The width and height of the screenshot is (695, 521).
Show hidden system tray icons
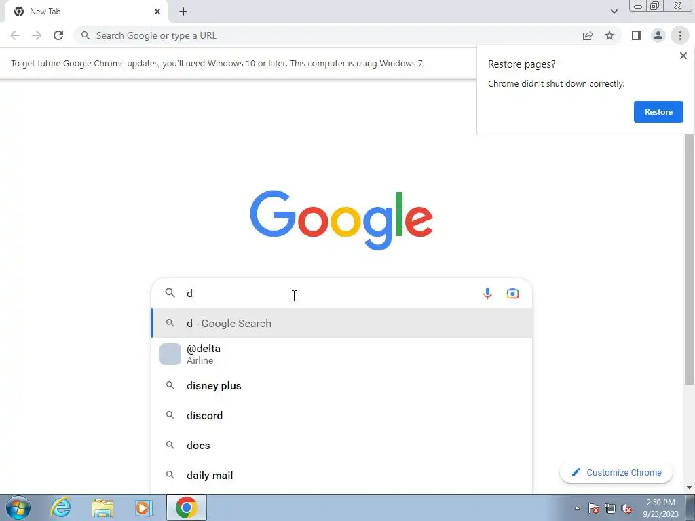tap(577, 508)
